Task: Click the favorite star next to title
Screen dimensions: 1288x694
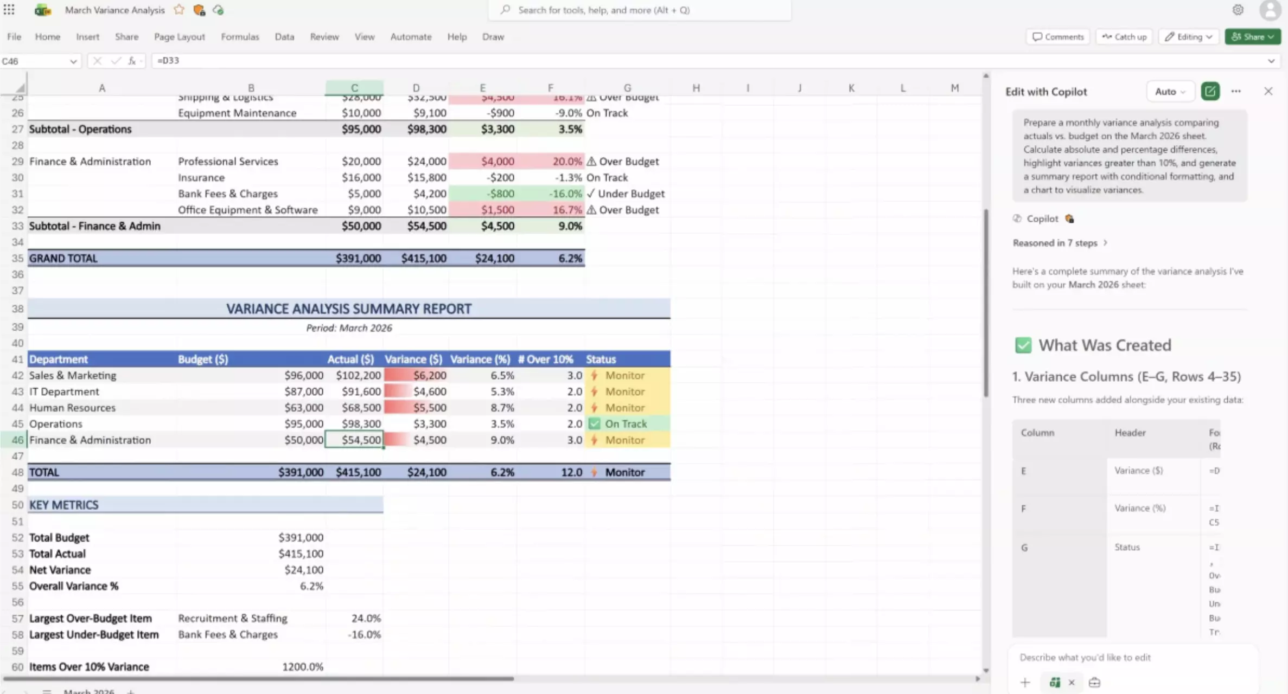Action: pyautogui.click(x=179, y=10)
